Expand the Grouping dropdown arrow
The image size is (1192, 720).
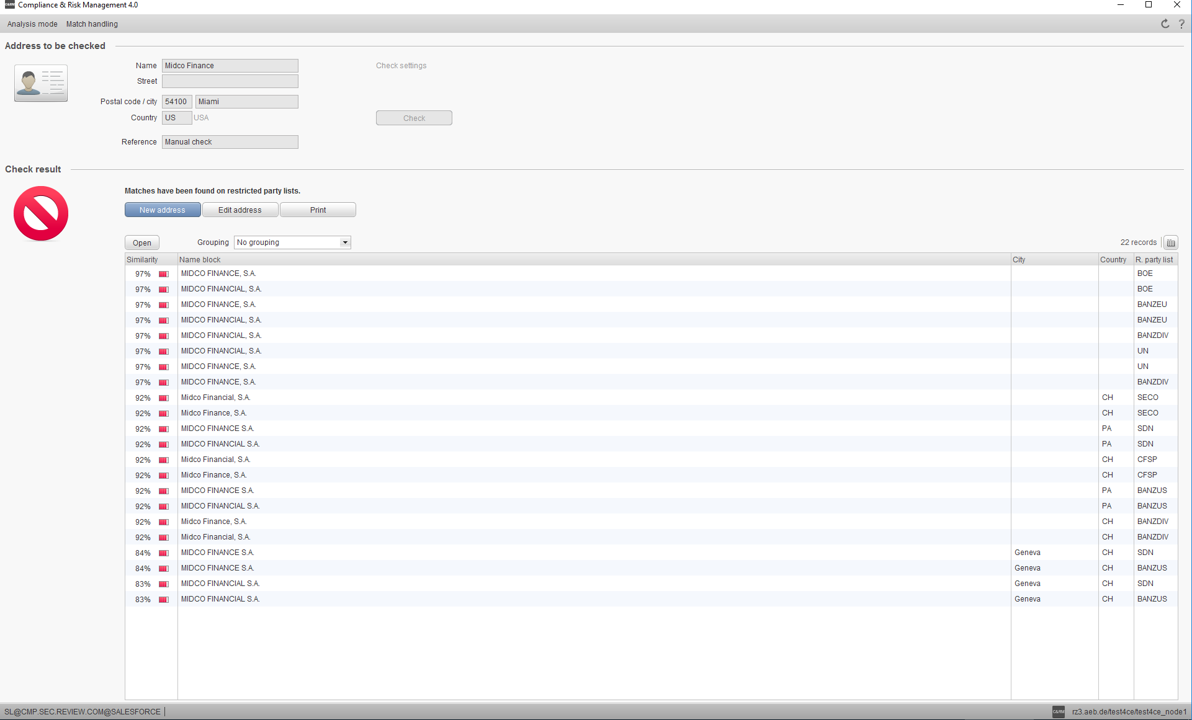click(345, 242)
